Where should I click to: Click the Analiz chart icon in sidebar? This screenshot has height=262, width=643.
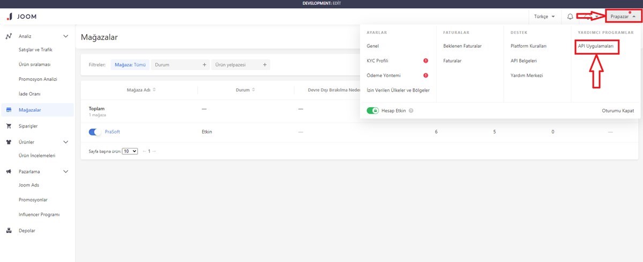coord(9,36)
